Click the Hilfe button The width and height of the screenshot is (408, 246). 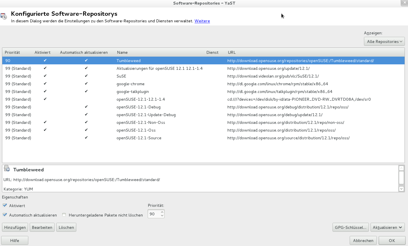pos(15,241)
